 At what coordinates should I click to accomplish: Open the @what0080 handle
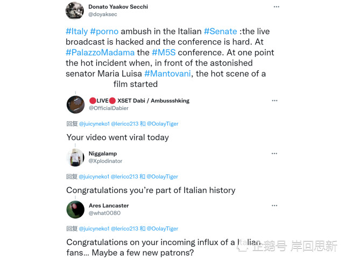[104, 213]
